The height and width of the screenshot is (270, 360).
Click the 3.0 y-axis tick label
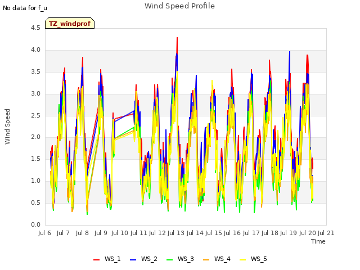pos(35,94)
